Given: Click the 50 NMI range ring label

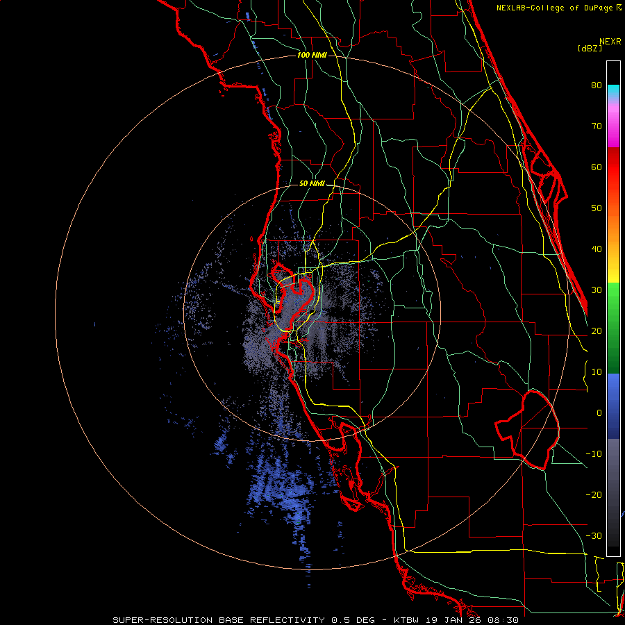Looking at the screenshot, I should coord(312,184).
